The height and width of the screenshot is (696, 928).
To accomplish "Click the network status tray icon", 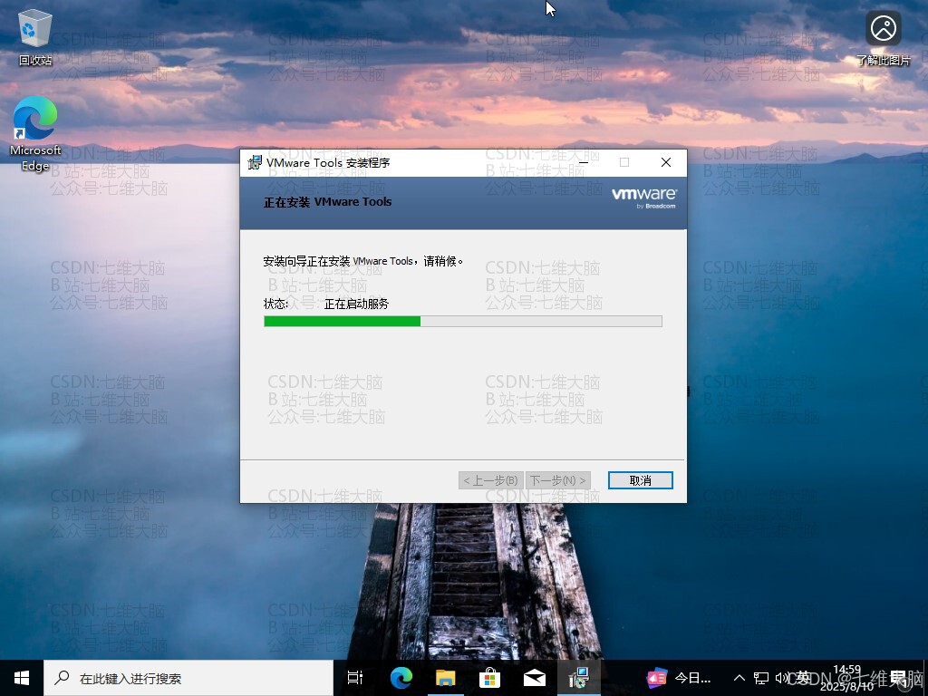I will (761, 678).
